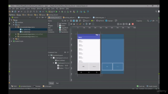Viewport: 168px width, 94px height.
Task: Toggle the 2: Favorites side panel
Action: pyautogui.click(x=9, y=79)
